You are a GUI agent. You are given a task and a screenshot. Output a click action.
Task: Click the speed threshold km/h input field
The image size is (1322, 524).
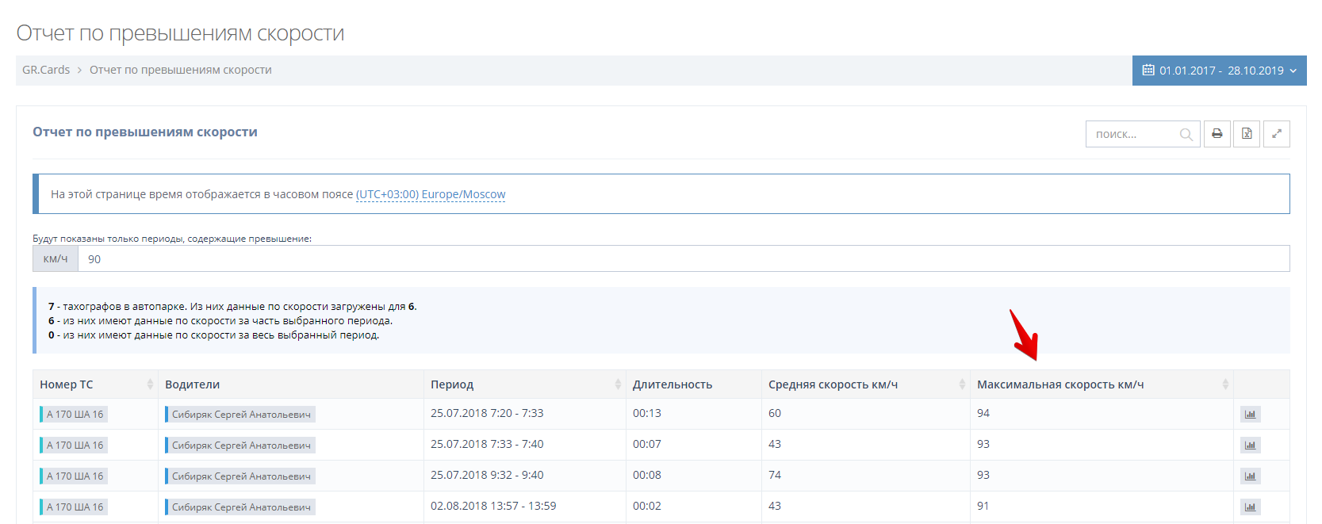coord(682,259)
